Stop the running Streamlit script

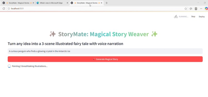click(193, 17)
